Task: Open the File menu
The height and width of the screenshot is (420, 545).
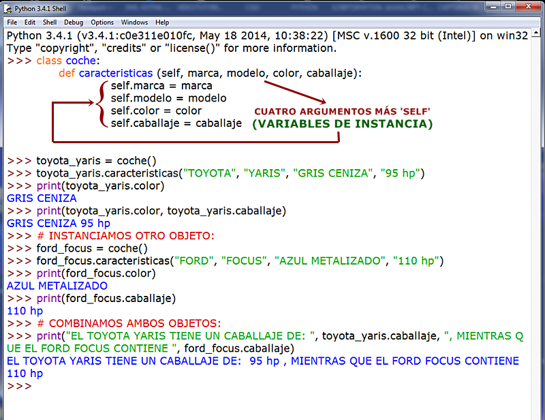Action: pyautogui.click(x=12, y=22)
